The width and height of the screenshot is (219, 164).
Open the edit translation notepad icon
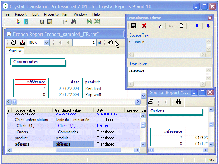pos(65,22)
